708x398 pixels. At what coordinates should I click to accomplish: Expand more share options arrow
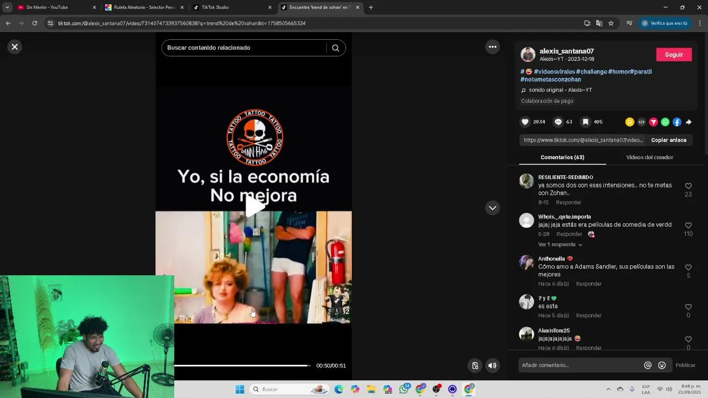pyautogui.click(x=689, y=122)
